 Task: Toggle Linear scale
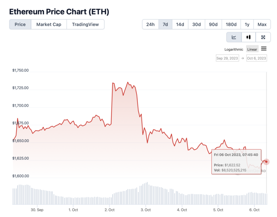[252, 49]
